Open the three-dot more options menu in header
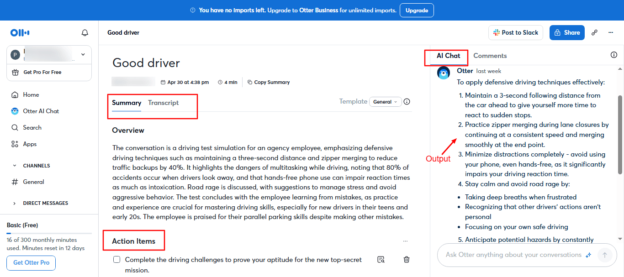The image size is (624, 277). click(611, 33)
